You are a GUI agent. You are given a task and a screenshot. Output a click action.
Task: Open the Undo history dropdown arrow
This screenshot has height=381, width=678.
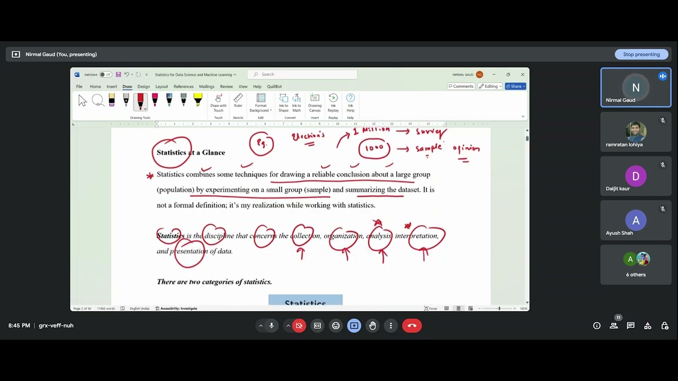131,75
